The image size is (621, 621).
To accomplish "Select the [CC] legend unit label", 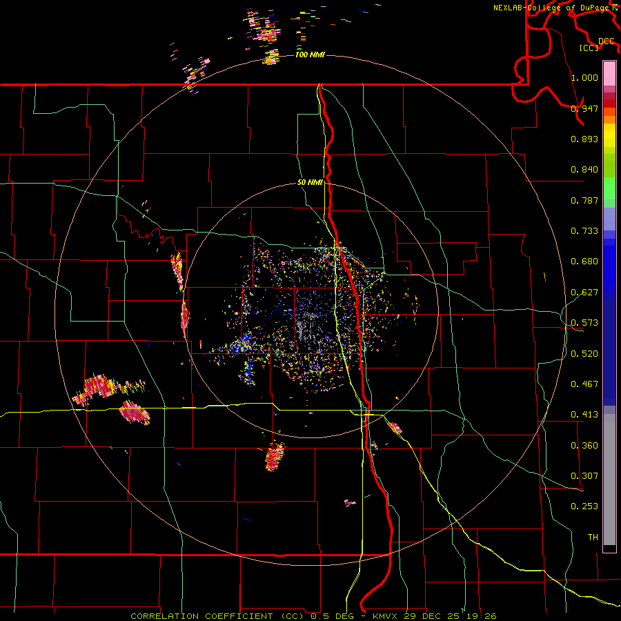I will click(589, 48).
